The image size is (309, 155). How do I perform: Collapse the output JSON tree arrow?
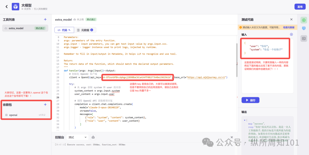coord(244,120)
